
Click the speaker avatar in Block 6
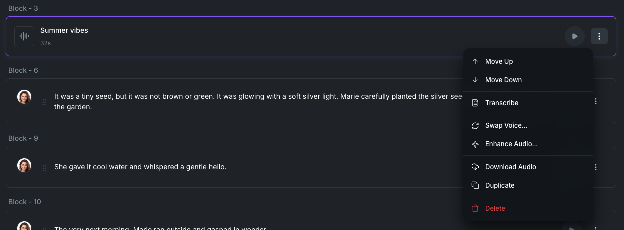24,97
